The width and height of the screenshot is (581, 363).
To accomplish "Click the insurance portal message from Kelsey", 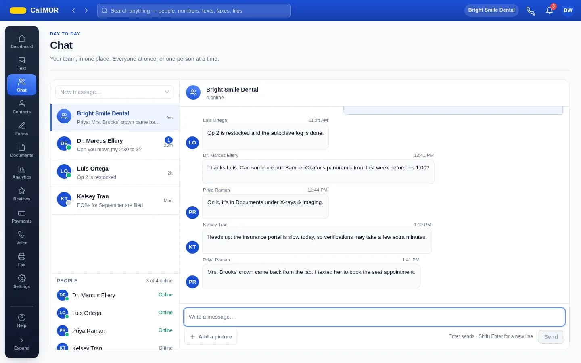I will 317,241.
